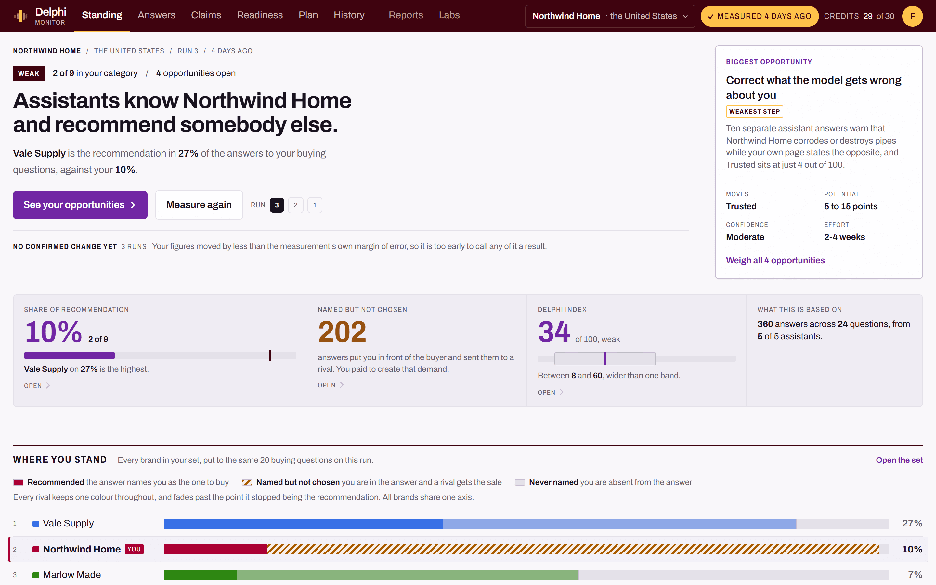Screen dimensions: 936x585
Task: Click "2 of 9 in your category" text
Action: click(95, 73)
